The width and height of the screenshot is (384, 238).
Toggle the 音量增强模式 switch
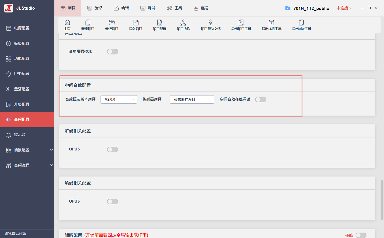(112, 52)
